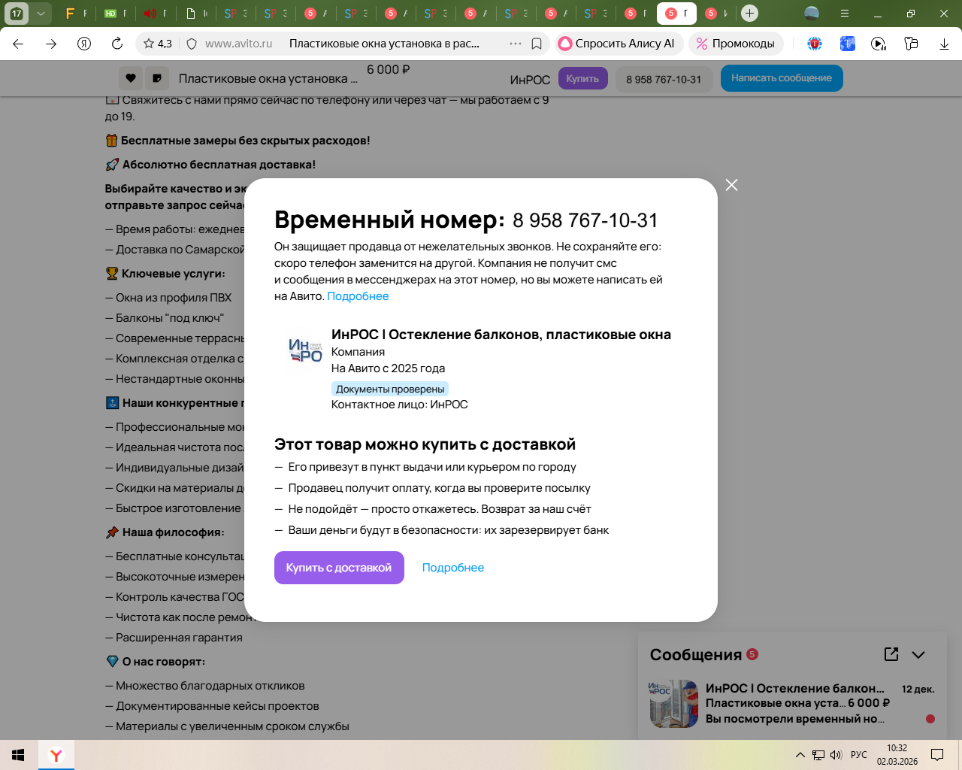Click the 8 958 767-10-31 phone button in header

[x=664, y=79]
